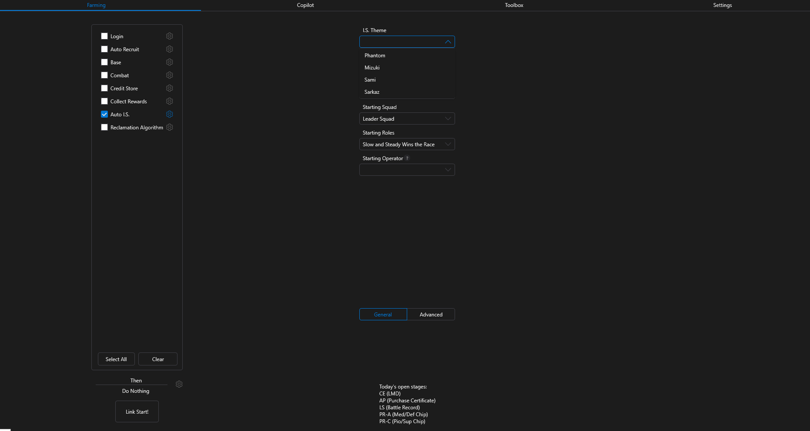Open settings gear for Auto I.S. task
The height and width of the screenshot is (431, 810).
170,114
